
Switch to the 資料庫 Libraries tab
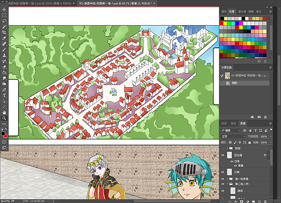(x=242, y=12)
